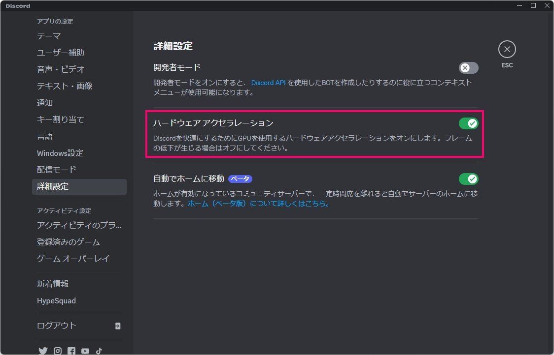Viewport: 554px width, 355px height.
Task: Click ログアウト in the sidebar
Action: coord(79,325)
